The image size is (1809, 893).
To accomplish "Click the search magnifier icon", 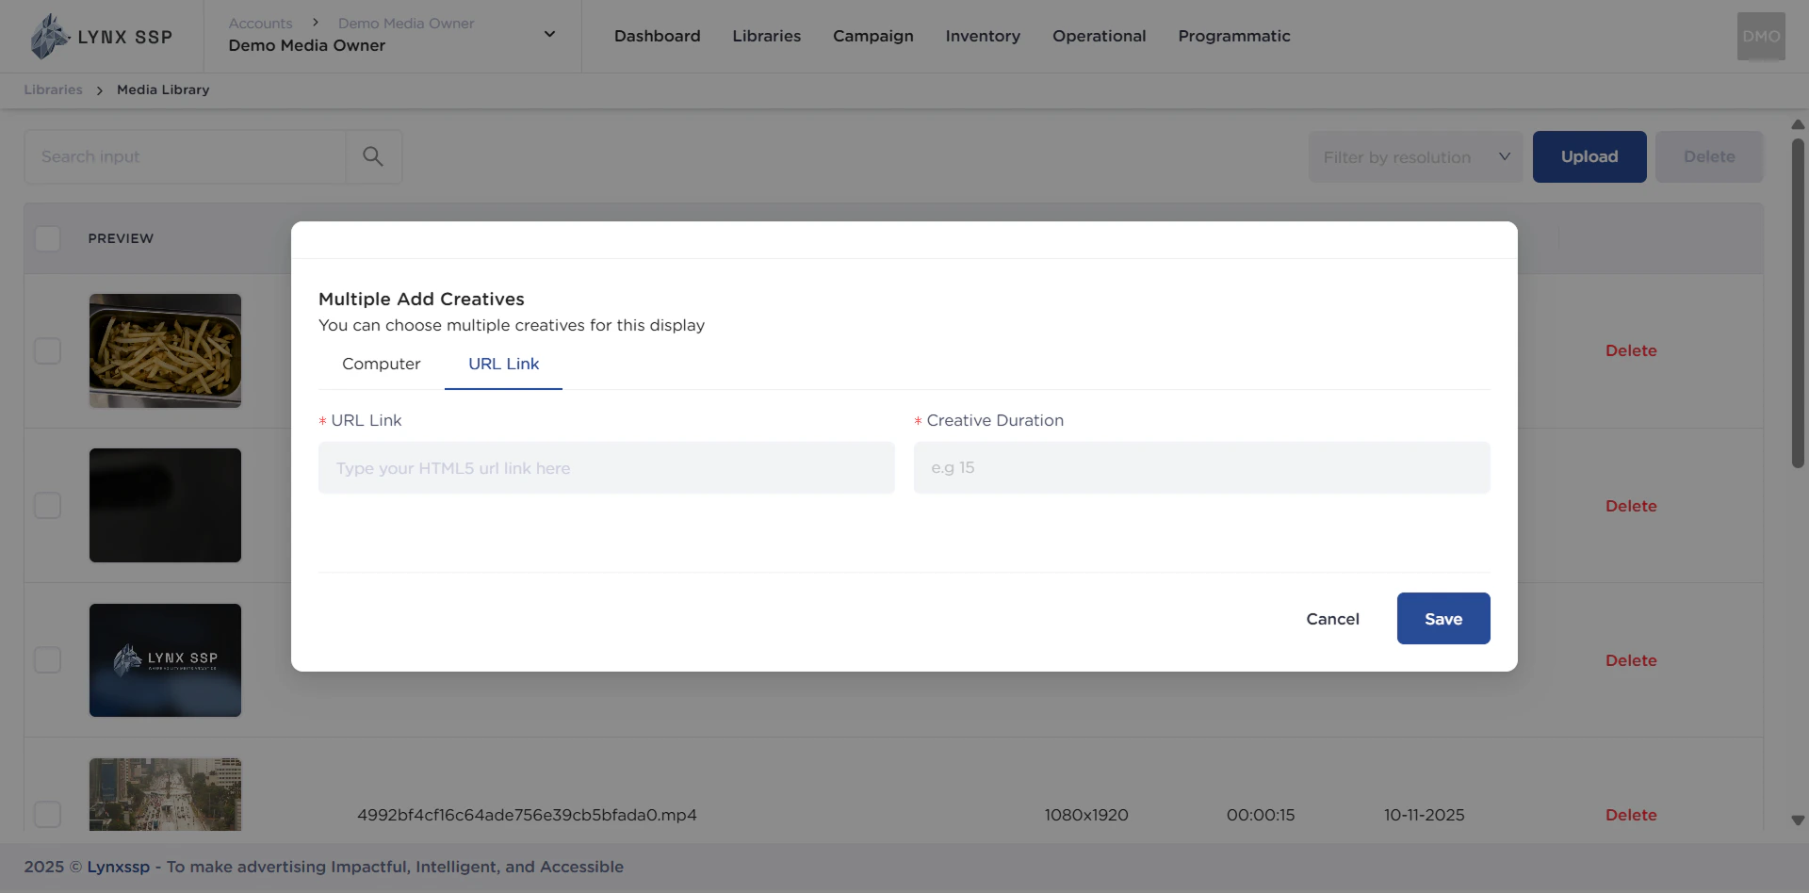I will 373,156.
